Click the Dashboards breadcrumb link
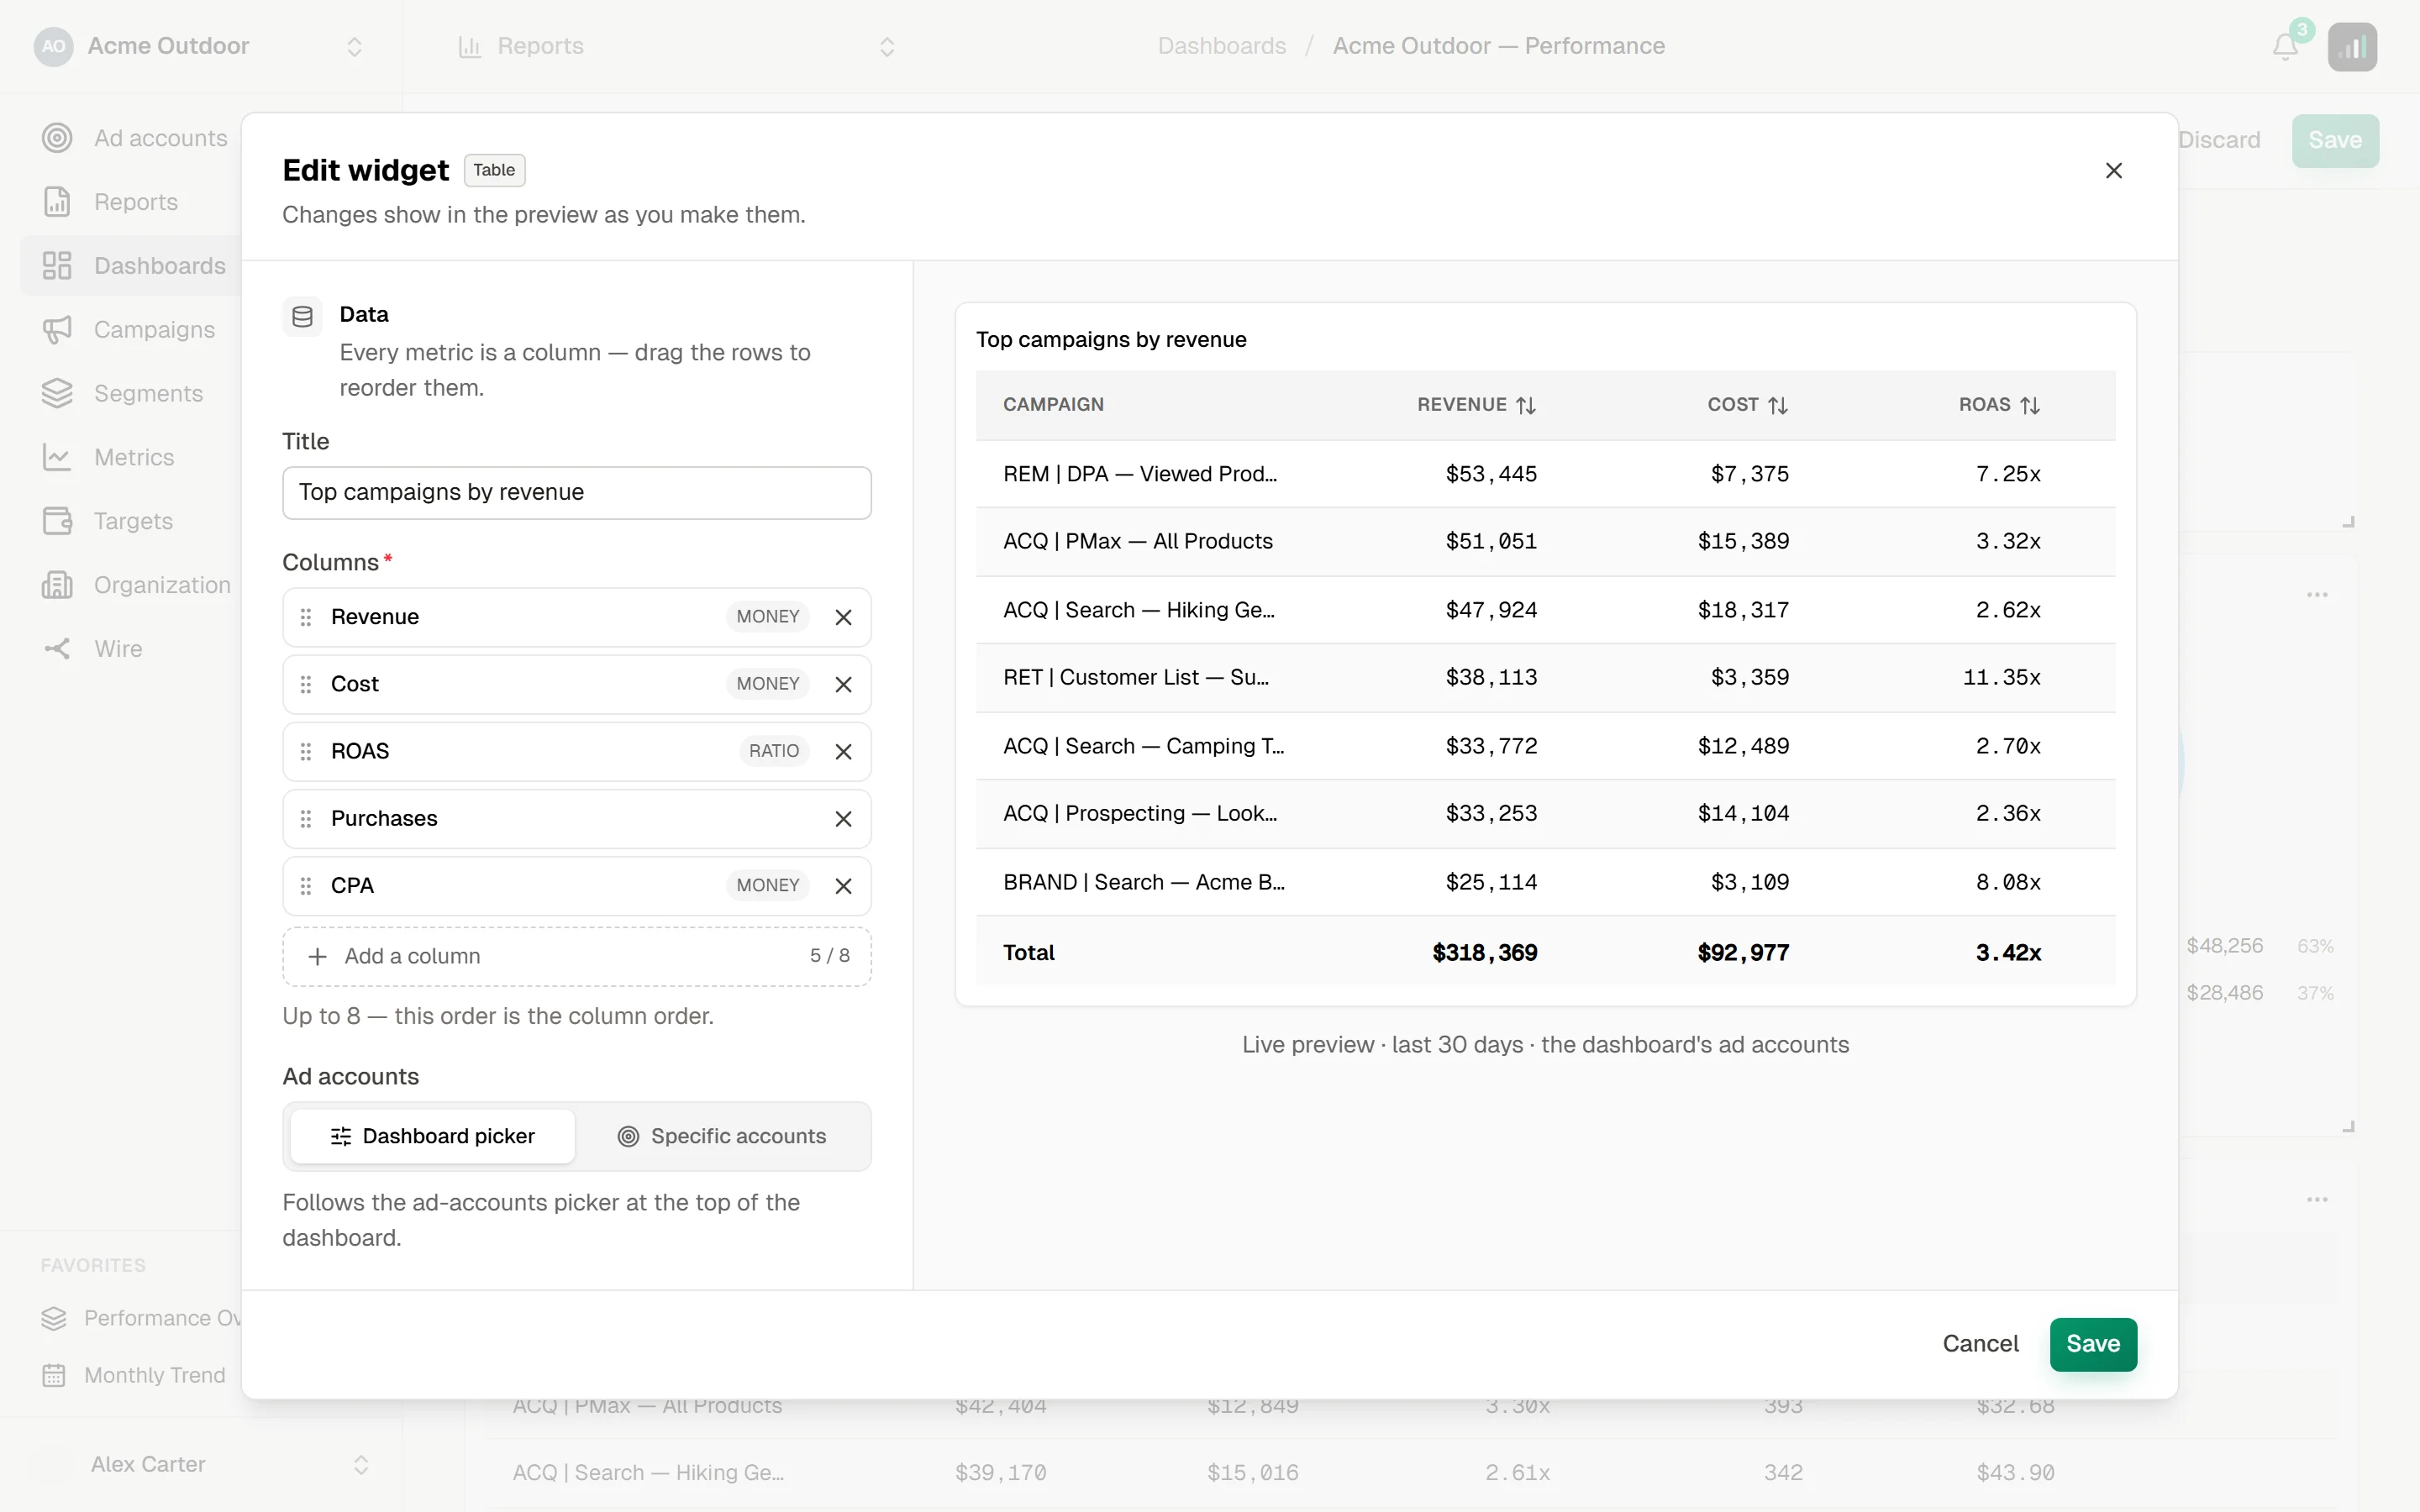 point(1221,47)
